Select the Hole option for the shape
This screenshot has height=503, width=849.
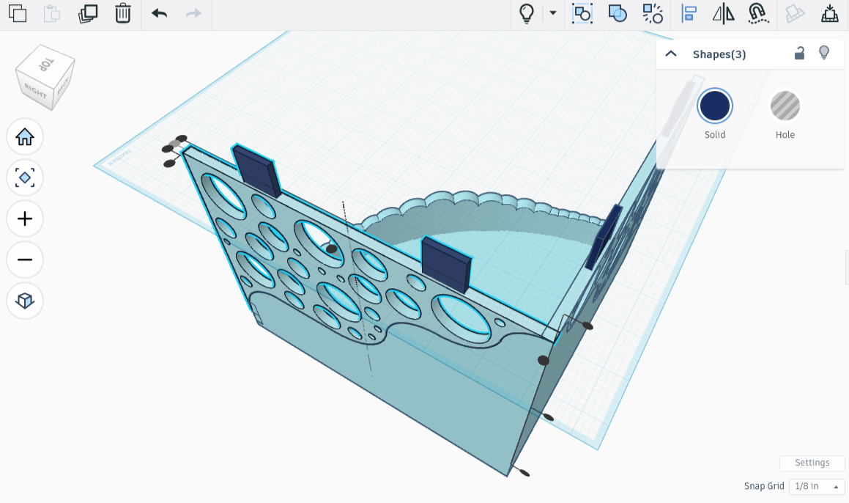[785, 106]
